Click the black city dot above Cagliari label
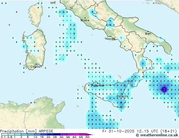This screenshot has height=138, width=179. coord(36,64)
